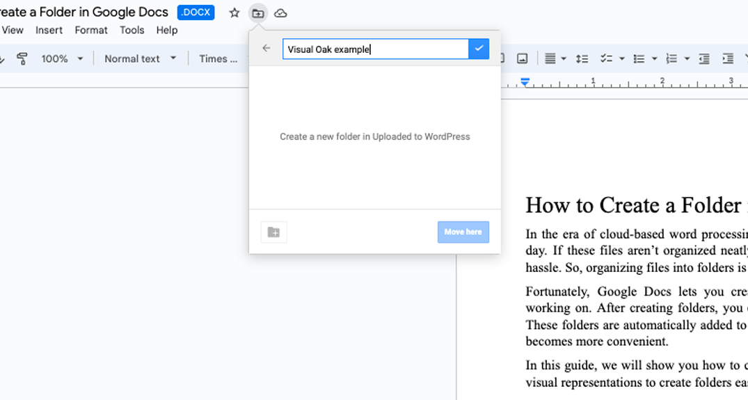Click the Insert image toolbar icon

tap(523, 58)
